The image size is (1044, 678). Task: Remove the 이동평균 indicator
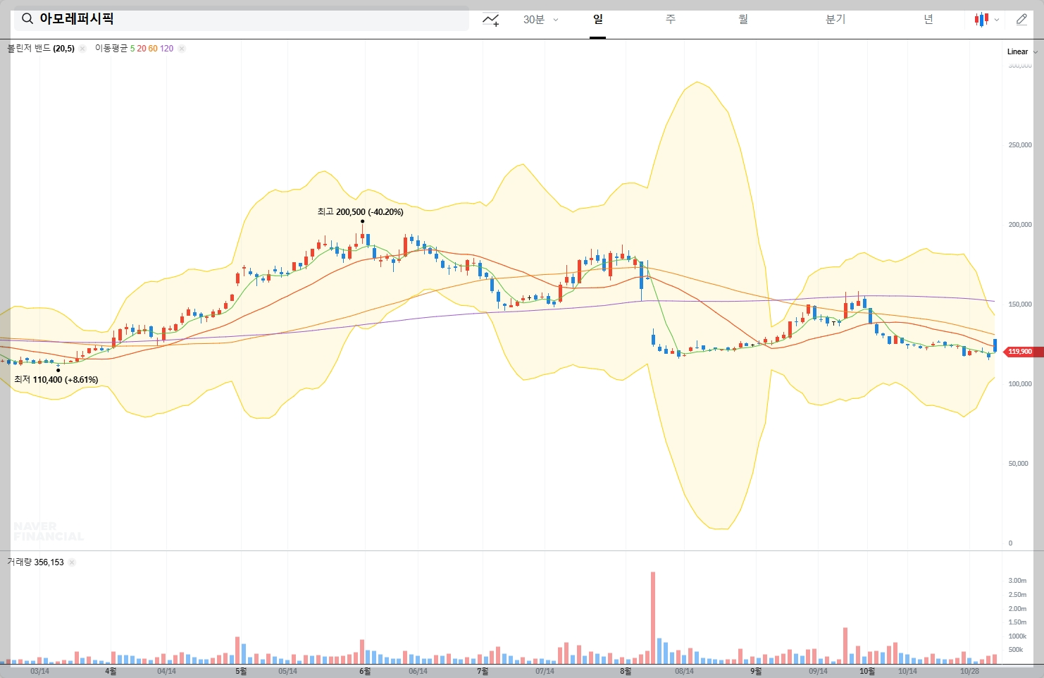pyautogui.click(x=182, y=49)
